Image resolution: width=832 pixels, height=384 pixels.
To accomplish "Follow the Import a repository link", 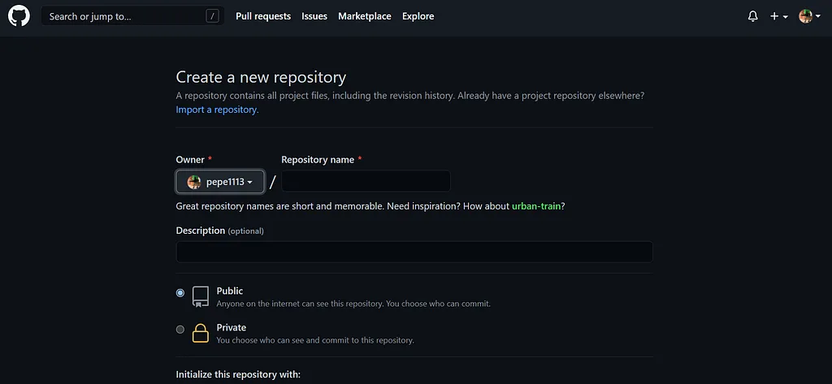I will click(x=218, y=110).
